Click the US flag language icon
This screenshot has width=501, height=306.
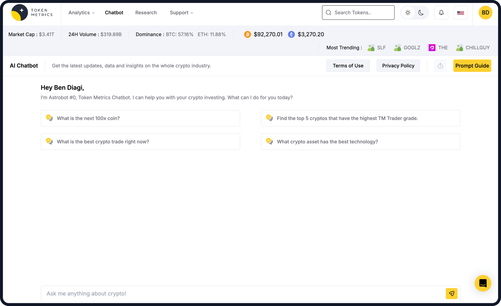pyautogui.click(x=460, y=13)
